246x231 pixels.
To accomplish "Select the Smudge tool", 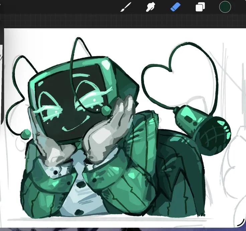I will 150,7.
